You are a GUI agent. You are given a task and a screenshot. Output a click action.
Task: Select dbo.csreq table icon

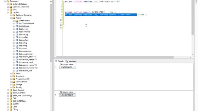click(17, 46)
